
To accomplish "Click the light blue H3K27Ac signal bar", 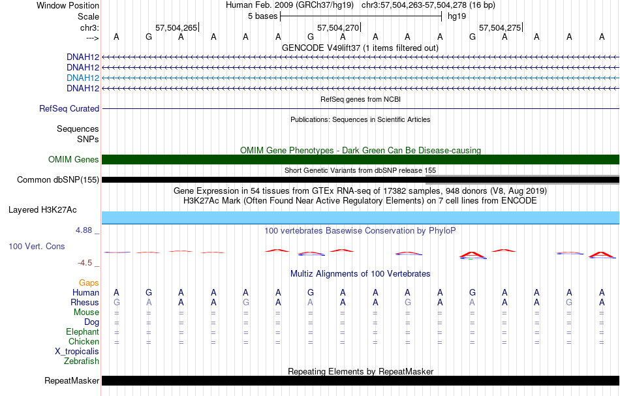I will (x=360, y=217).
